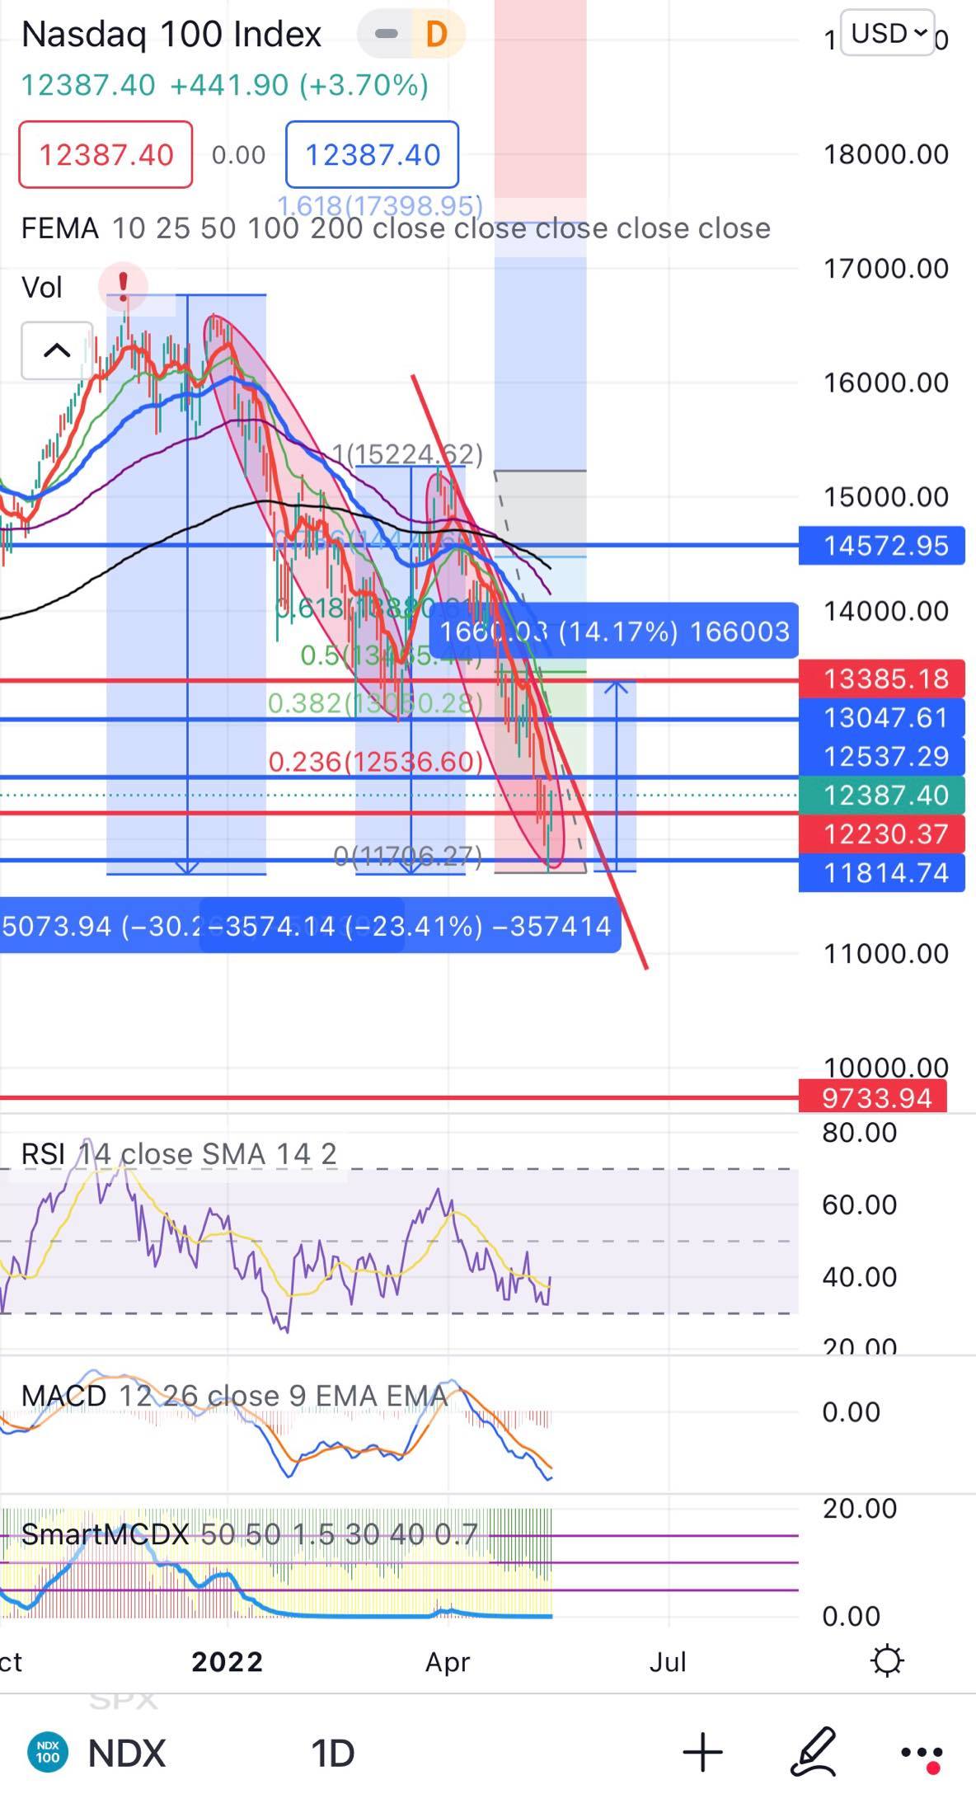Tap the red exclamation warning icon

tap(123, 286)
